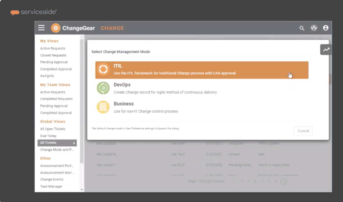Choose the Business change mode title
Screen dimensions: 343x202
(124, 104)
